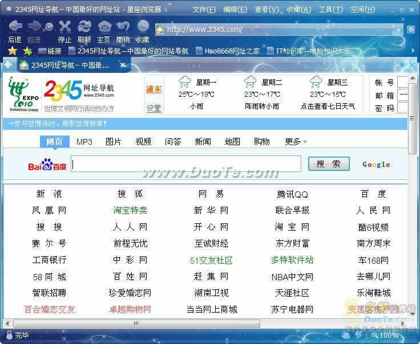Open the 设置 weather settings link
Screen dimensions: 420x344
tap(154, 108)
